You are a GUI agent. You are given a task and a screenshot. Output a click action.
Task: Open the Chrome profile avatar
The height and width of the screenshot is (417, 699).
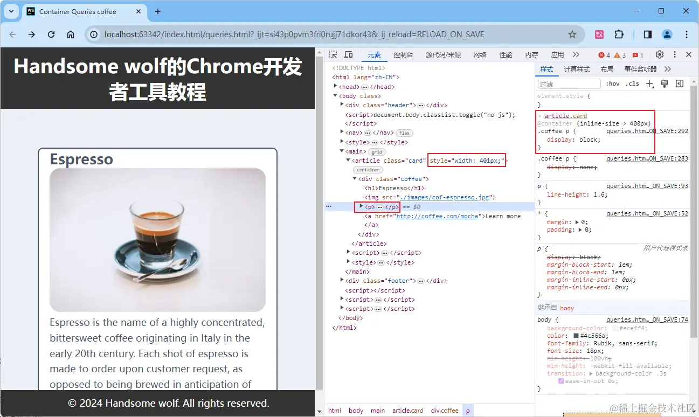pos(667,34)
